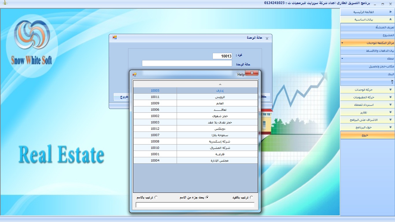Viewport: 395px width, 222px height.
Task: Click the 'حالة الوحدة' window icon
Action: tap(115, 37)
